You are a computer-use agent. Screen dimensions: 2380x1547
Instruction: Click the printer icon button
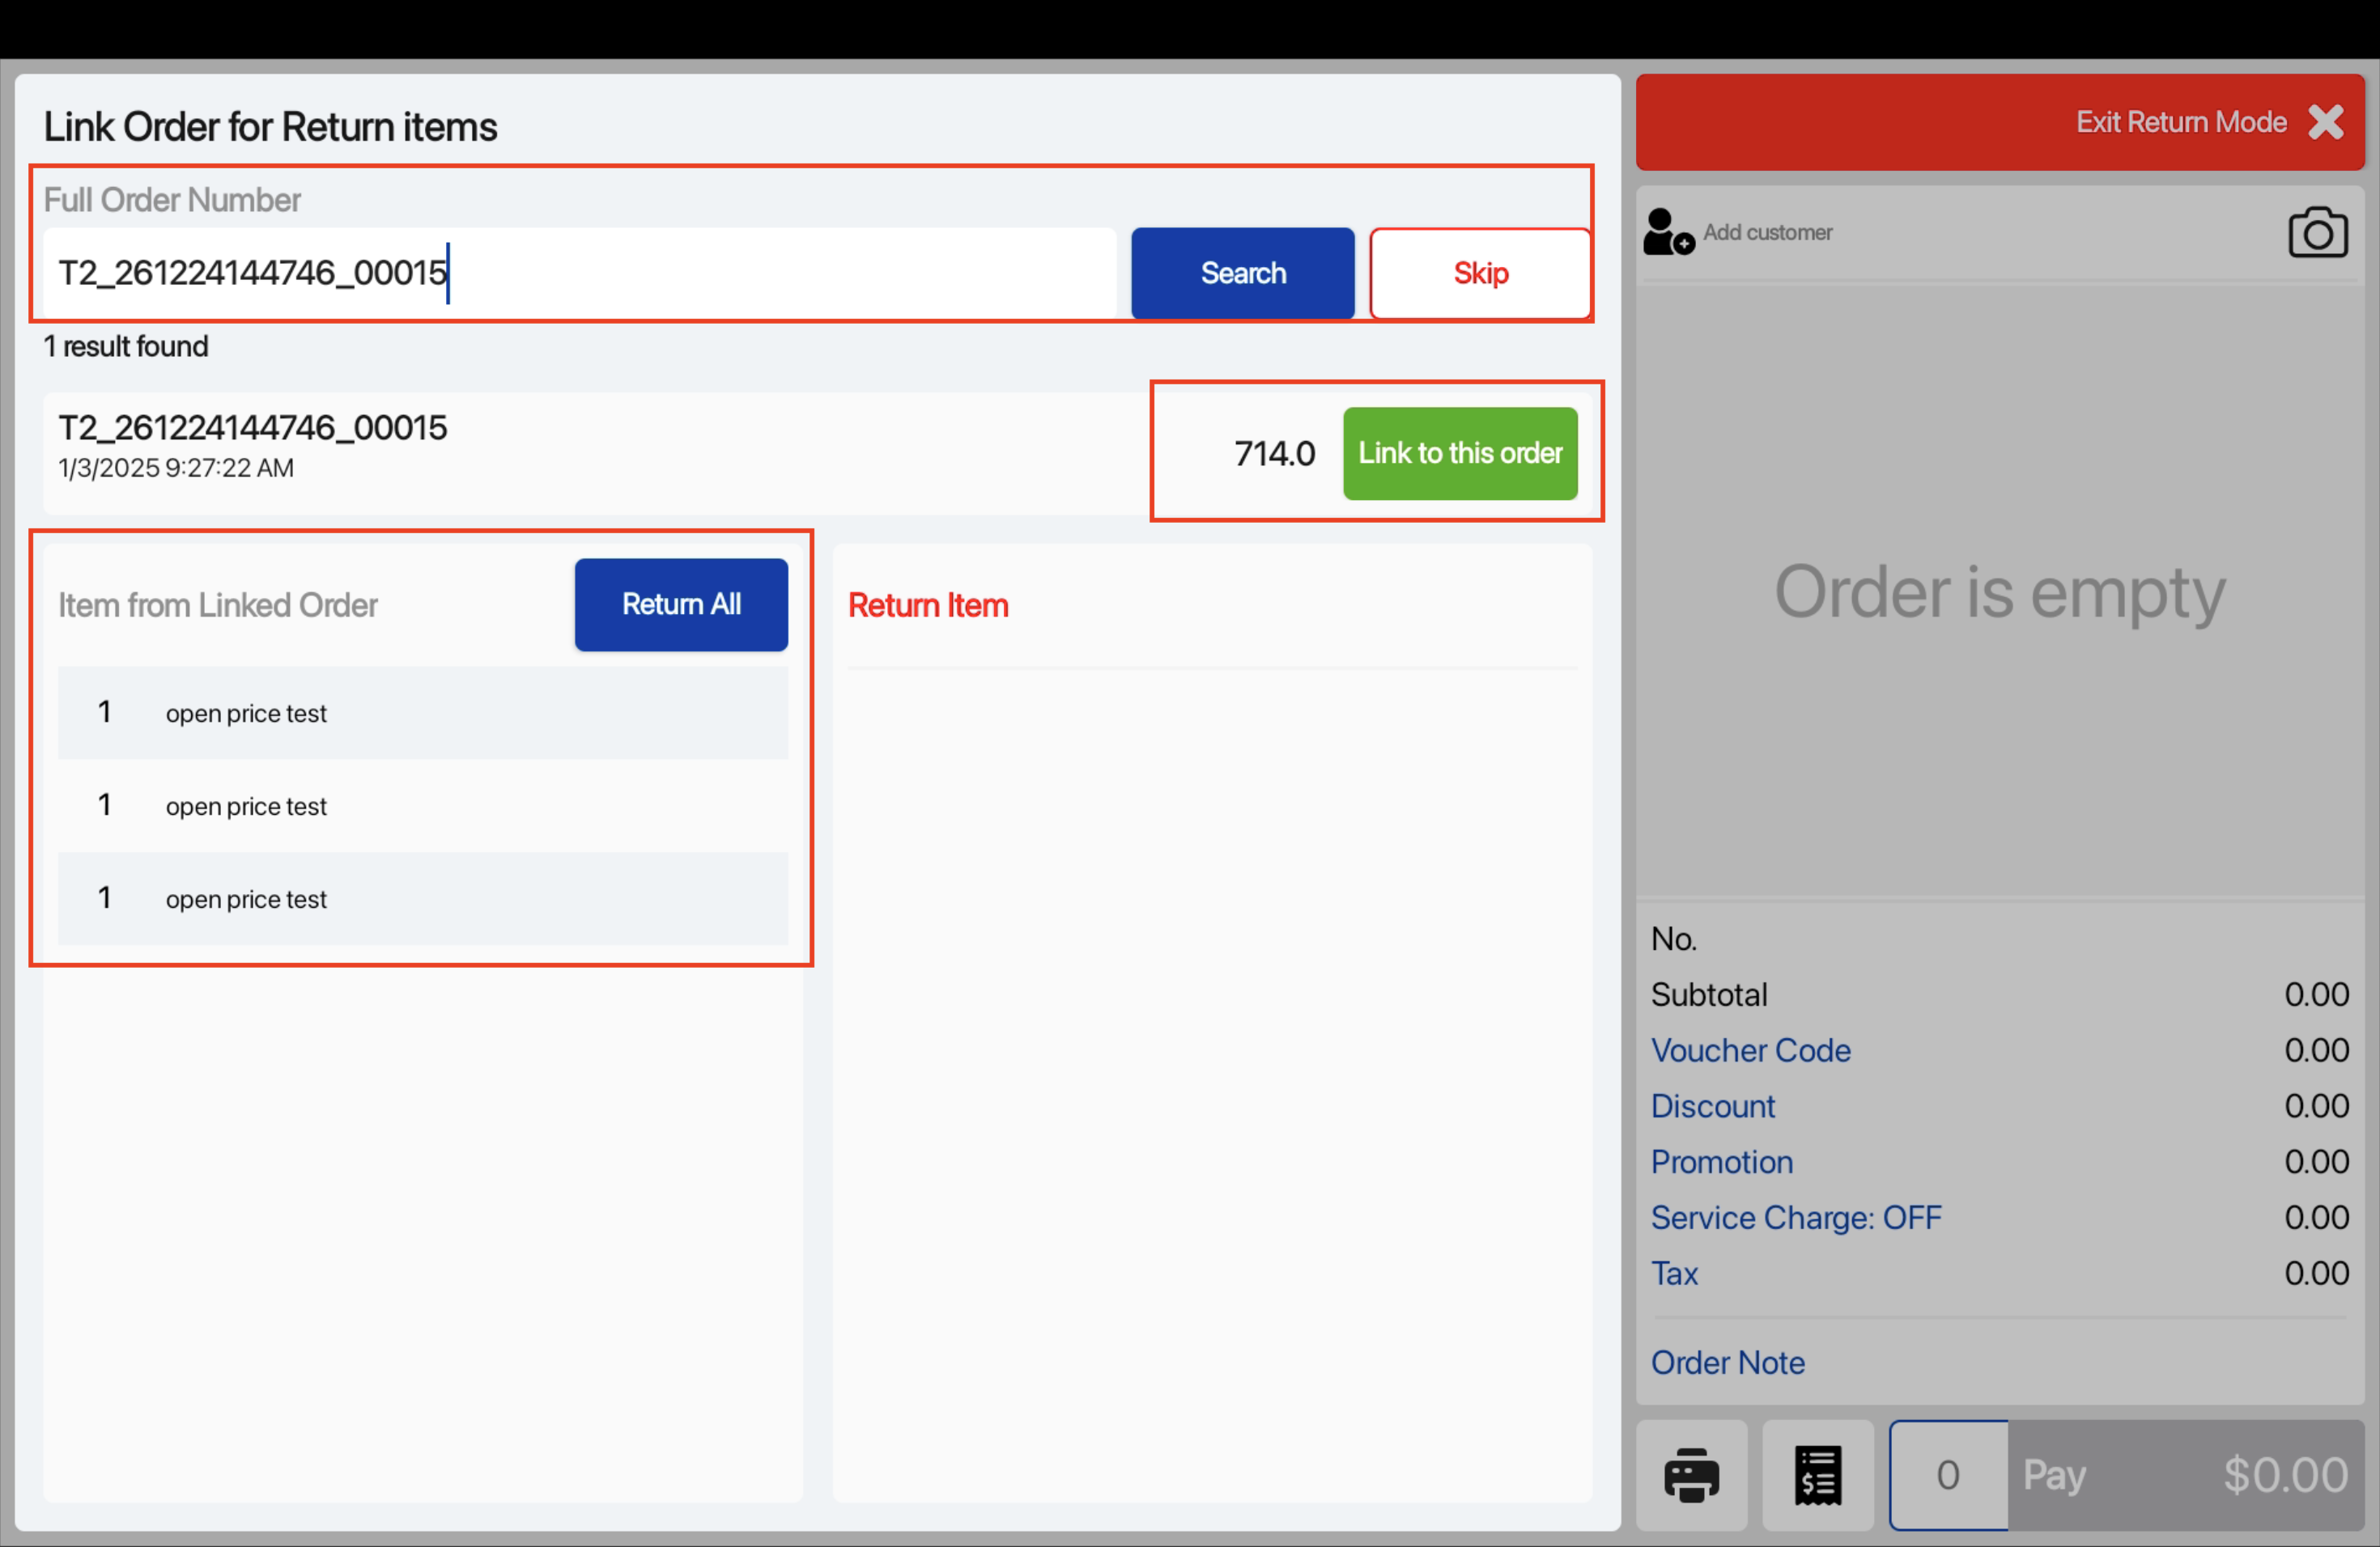tap(1691, 1475)
